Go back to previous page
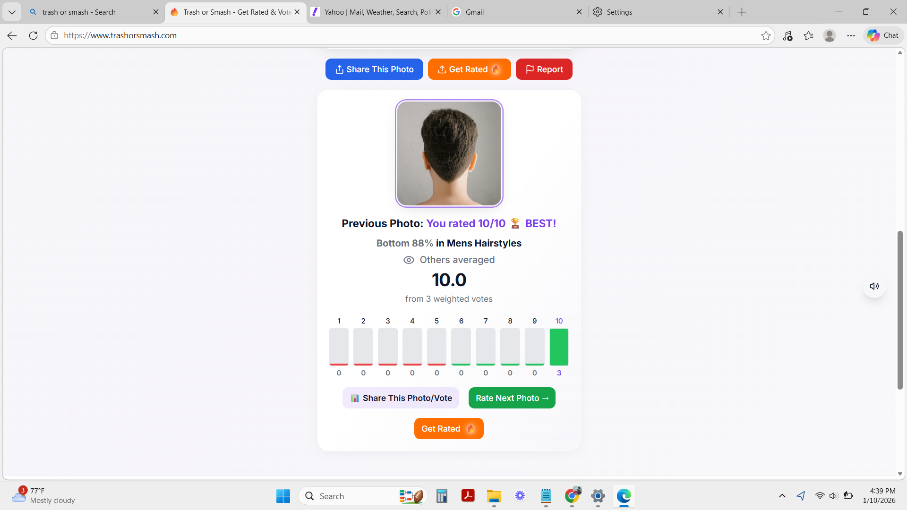Image resolution: width=907 pixels, height=510 pixels. 12,35
